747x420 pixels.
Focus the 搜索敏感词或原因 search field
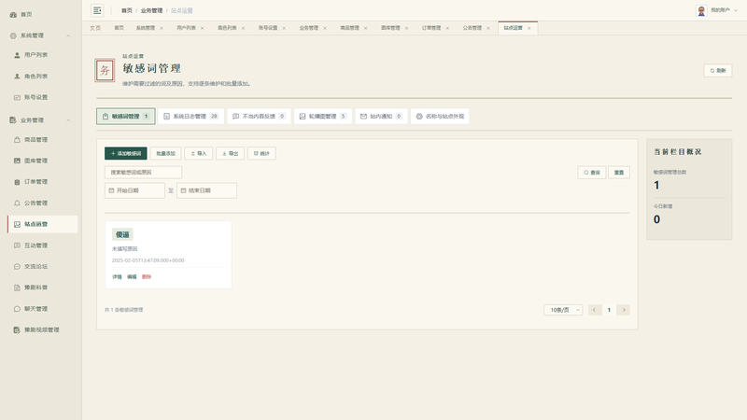(x=144, y=173)
